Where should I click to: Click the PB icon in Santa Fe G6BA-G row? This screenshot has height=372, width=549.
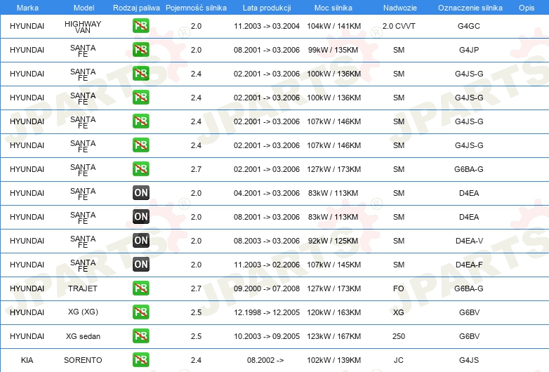[x=140, y=169]
